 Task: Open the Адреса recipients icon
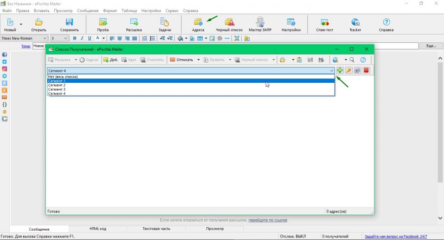coord(198,22)
